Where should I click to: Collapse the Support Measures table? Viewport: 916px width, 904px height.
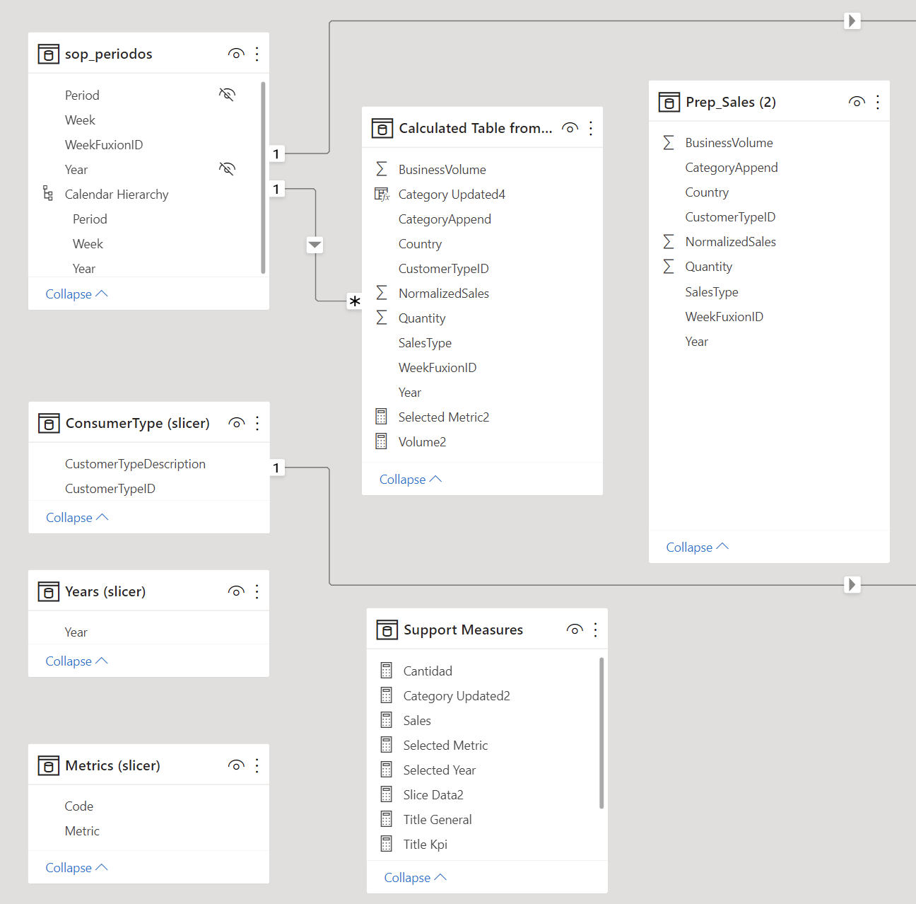tap(416, 877)
